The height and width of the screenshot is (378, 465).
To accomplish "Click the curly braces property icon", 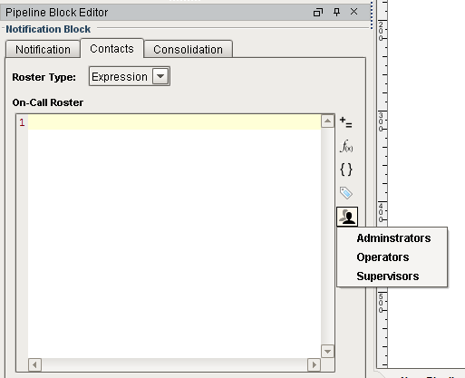I will click(x=346, y=170).
